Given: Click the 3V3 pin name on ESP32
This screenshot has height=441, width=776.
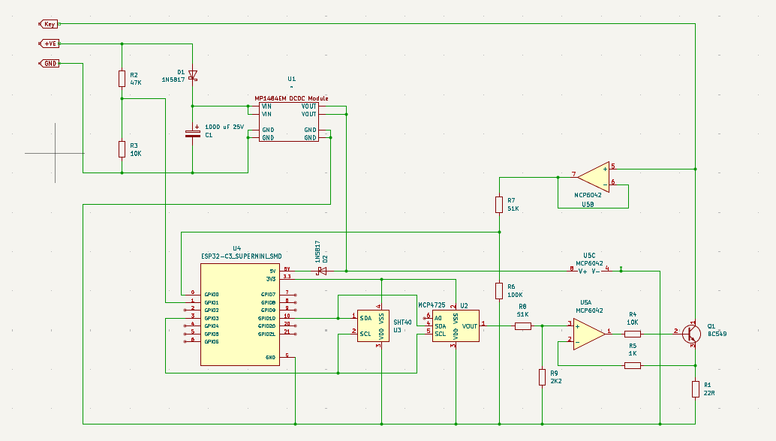Looking at the screenshot, I should 271,279.
